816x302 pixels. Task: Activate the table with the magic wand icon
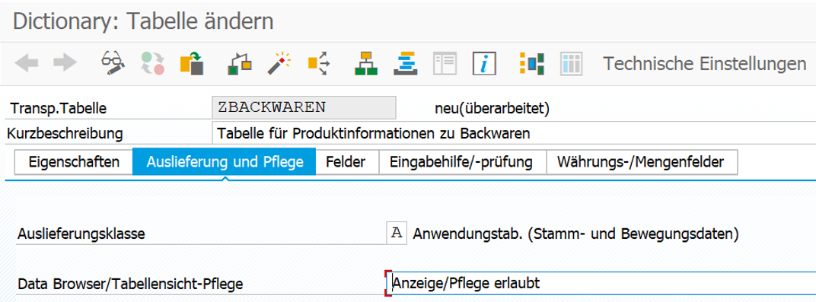(x=279, y=63)
